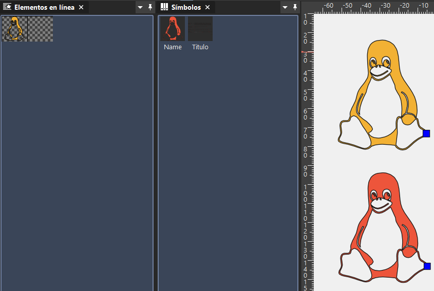Image resolution: width=434 pixels, height=291 pixels.
Task: Activate the Símbolos tab
Action: point(185,8)
